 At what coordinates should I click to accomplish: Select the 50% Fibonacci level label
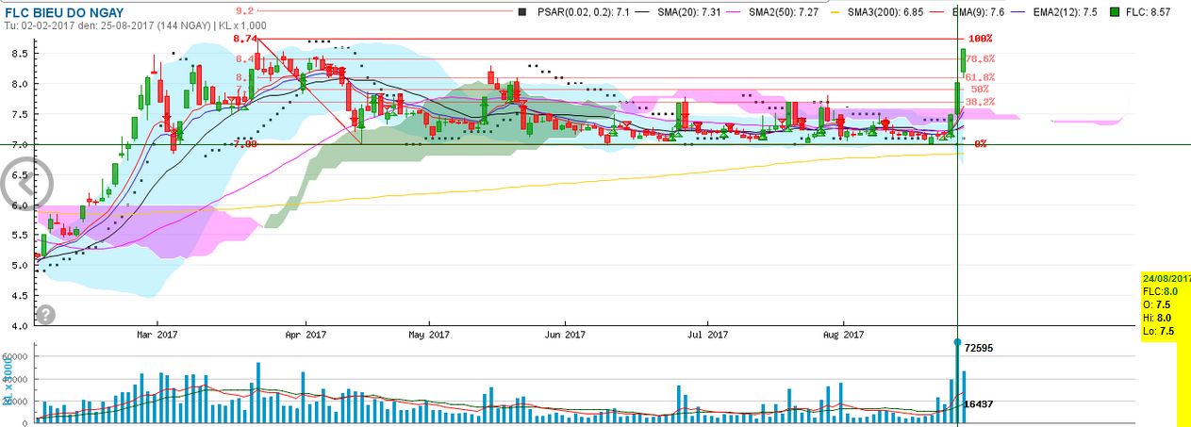979,89
